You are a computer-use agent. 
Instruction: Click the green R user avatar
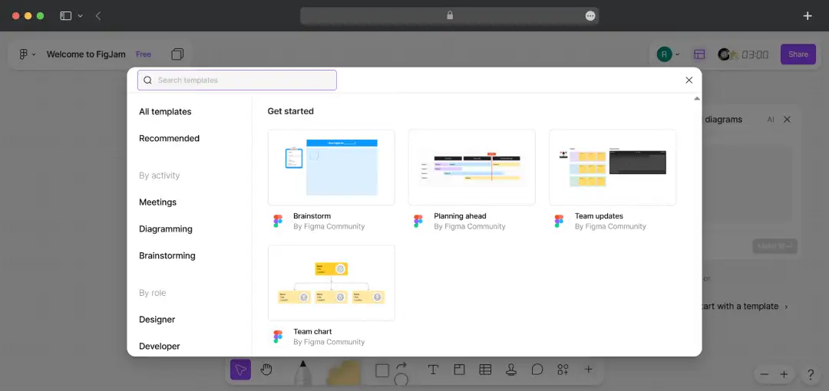tap(664, 54)
